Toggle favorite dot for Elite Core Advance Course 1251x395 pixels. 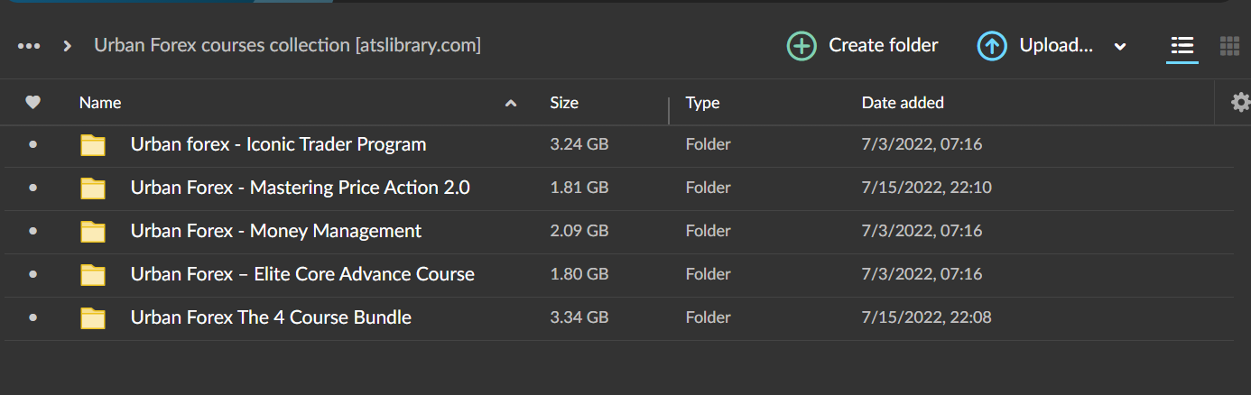click(x=33, y=274)
